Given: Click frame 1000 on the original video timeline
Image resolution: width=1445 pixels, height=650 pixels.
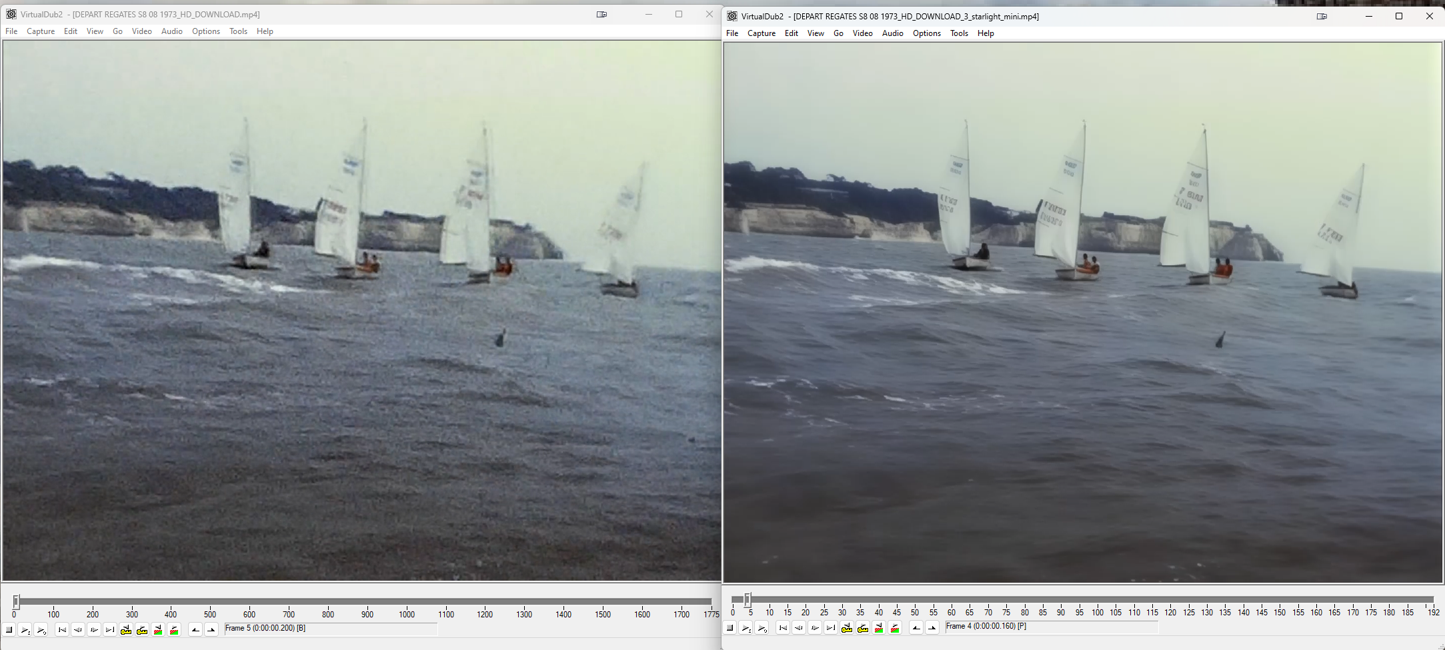Looking at the screenshot, I should [407, 602].
